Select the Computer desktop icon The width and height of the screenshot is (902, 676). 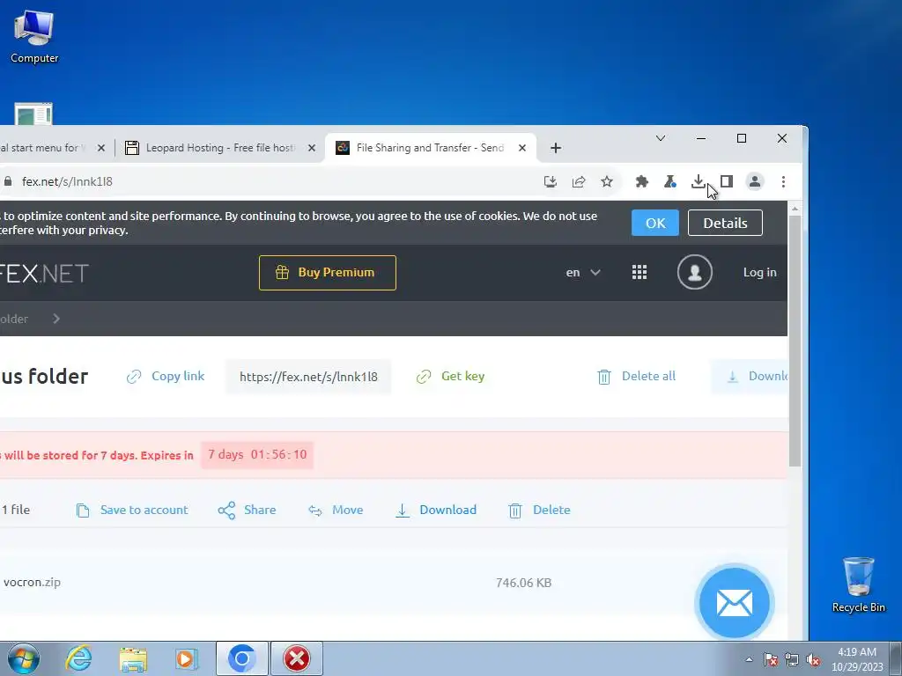coord(34,36)
